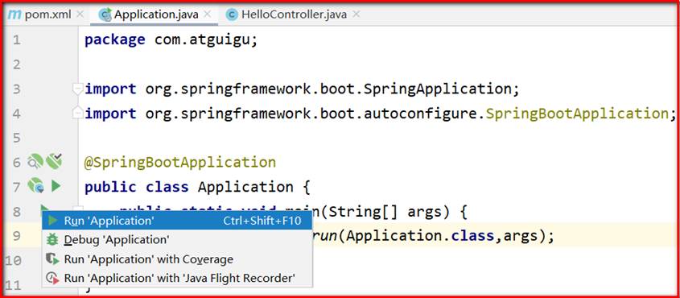680x298 pixels.
Task: Switch to the HelloController.java tab
Action: point(294,14)
